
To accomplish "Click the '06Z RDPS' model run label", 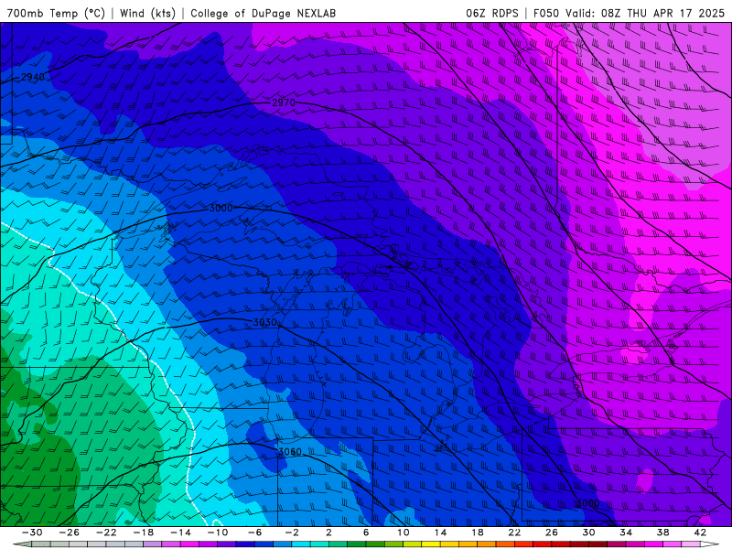I will pos(492,13).
